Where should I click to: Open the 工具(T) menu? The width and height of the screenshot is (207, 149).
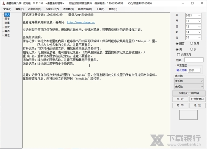(x=100, y=9)
